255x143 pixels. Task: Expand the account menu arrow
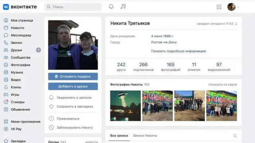[238, 7]
